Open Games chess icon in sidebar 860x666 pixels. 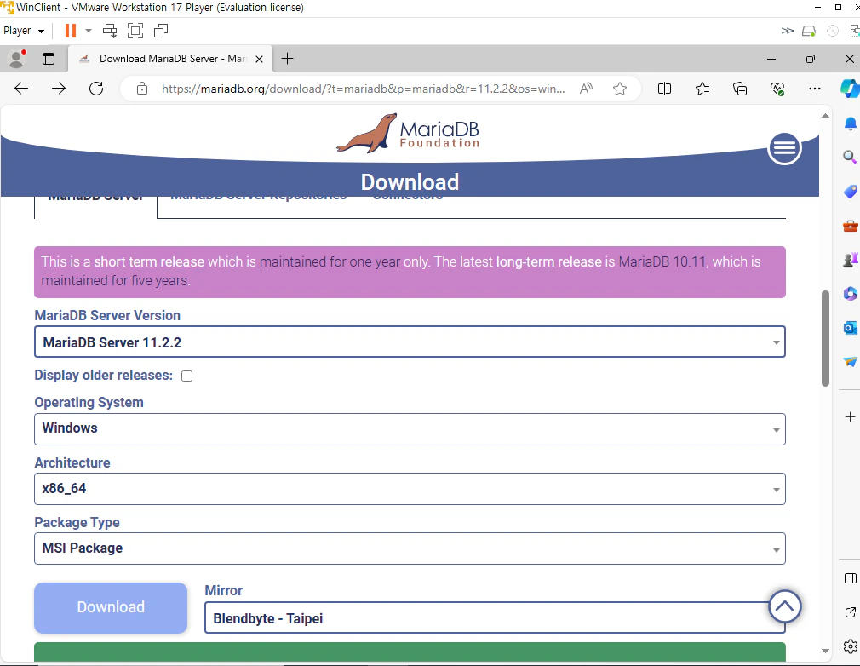click(850, 260)
